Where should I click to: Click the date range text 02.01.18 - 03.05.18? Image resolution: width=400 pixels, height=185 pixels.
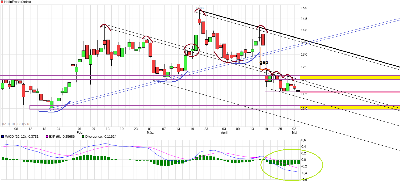(16, 124)
